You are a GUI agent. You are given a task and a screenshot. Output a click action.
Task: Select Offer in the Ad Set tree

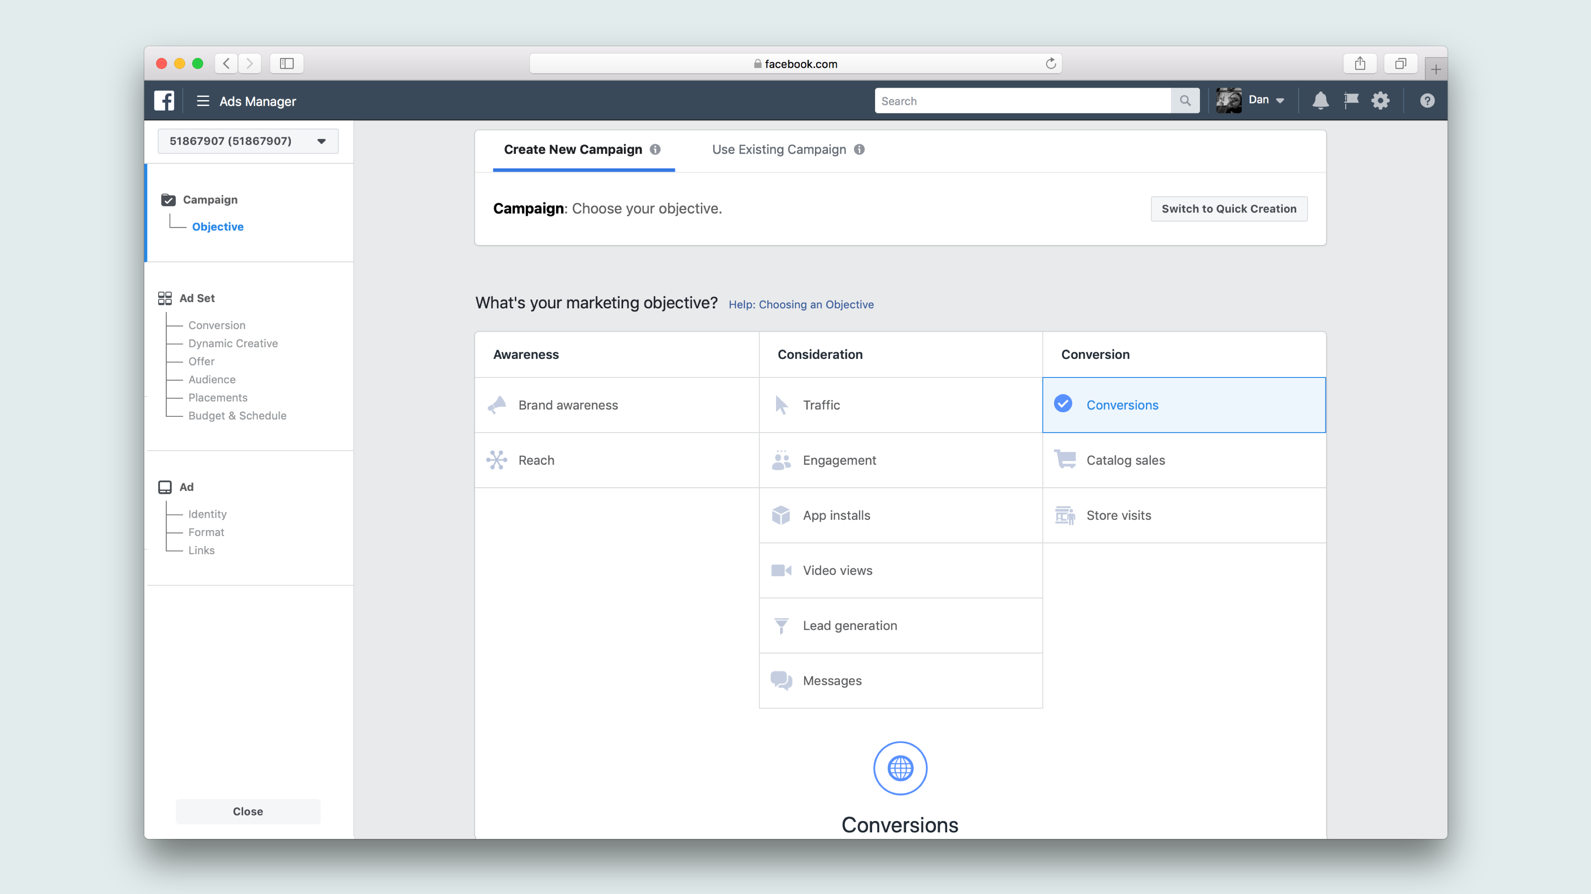(x=201, y=361)
